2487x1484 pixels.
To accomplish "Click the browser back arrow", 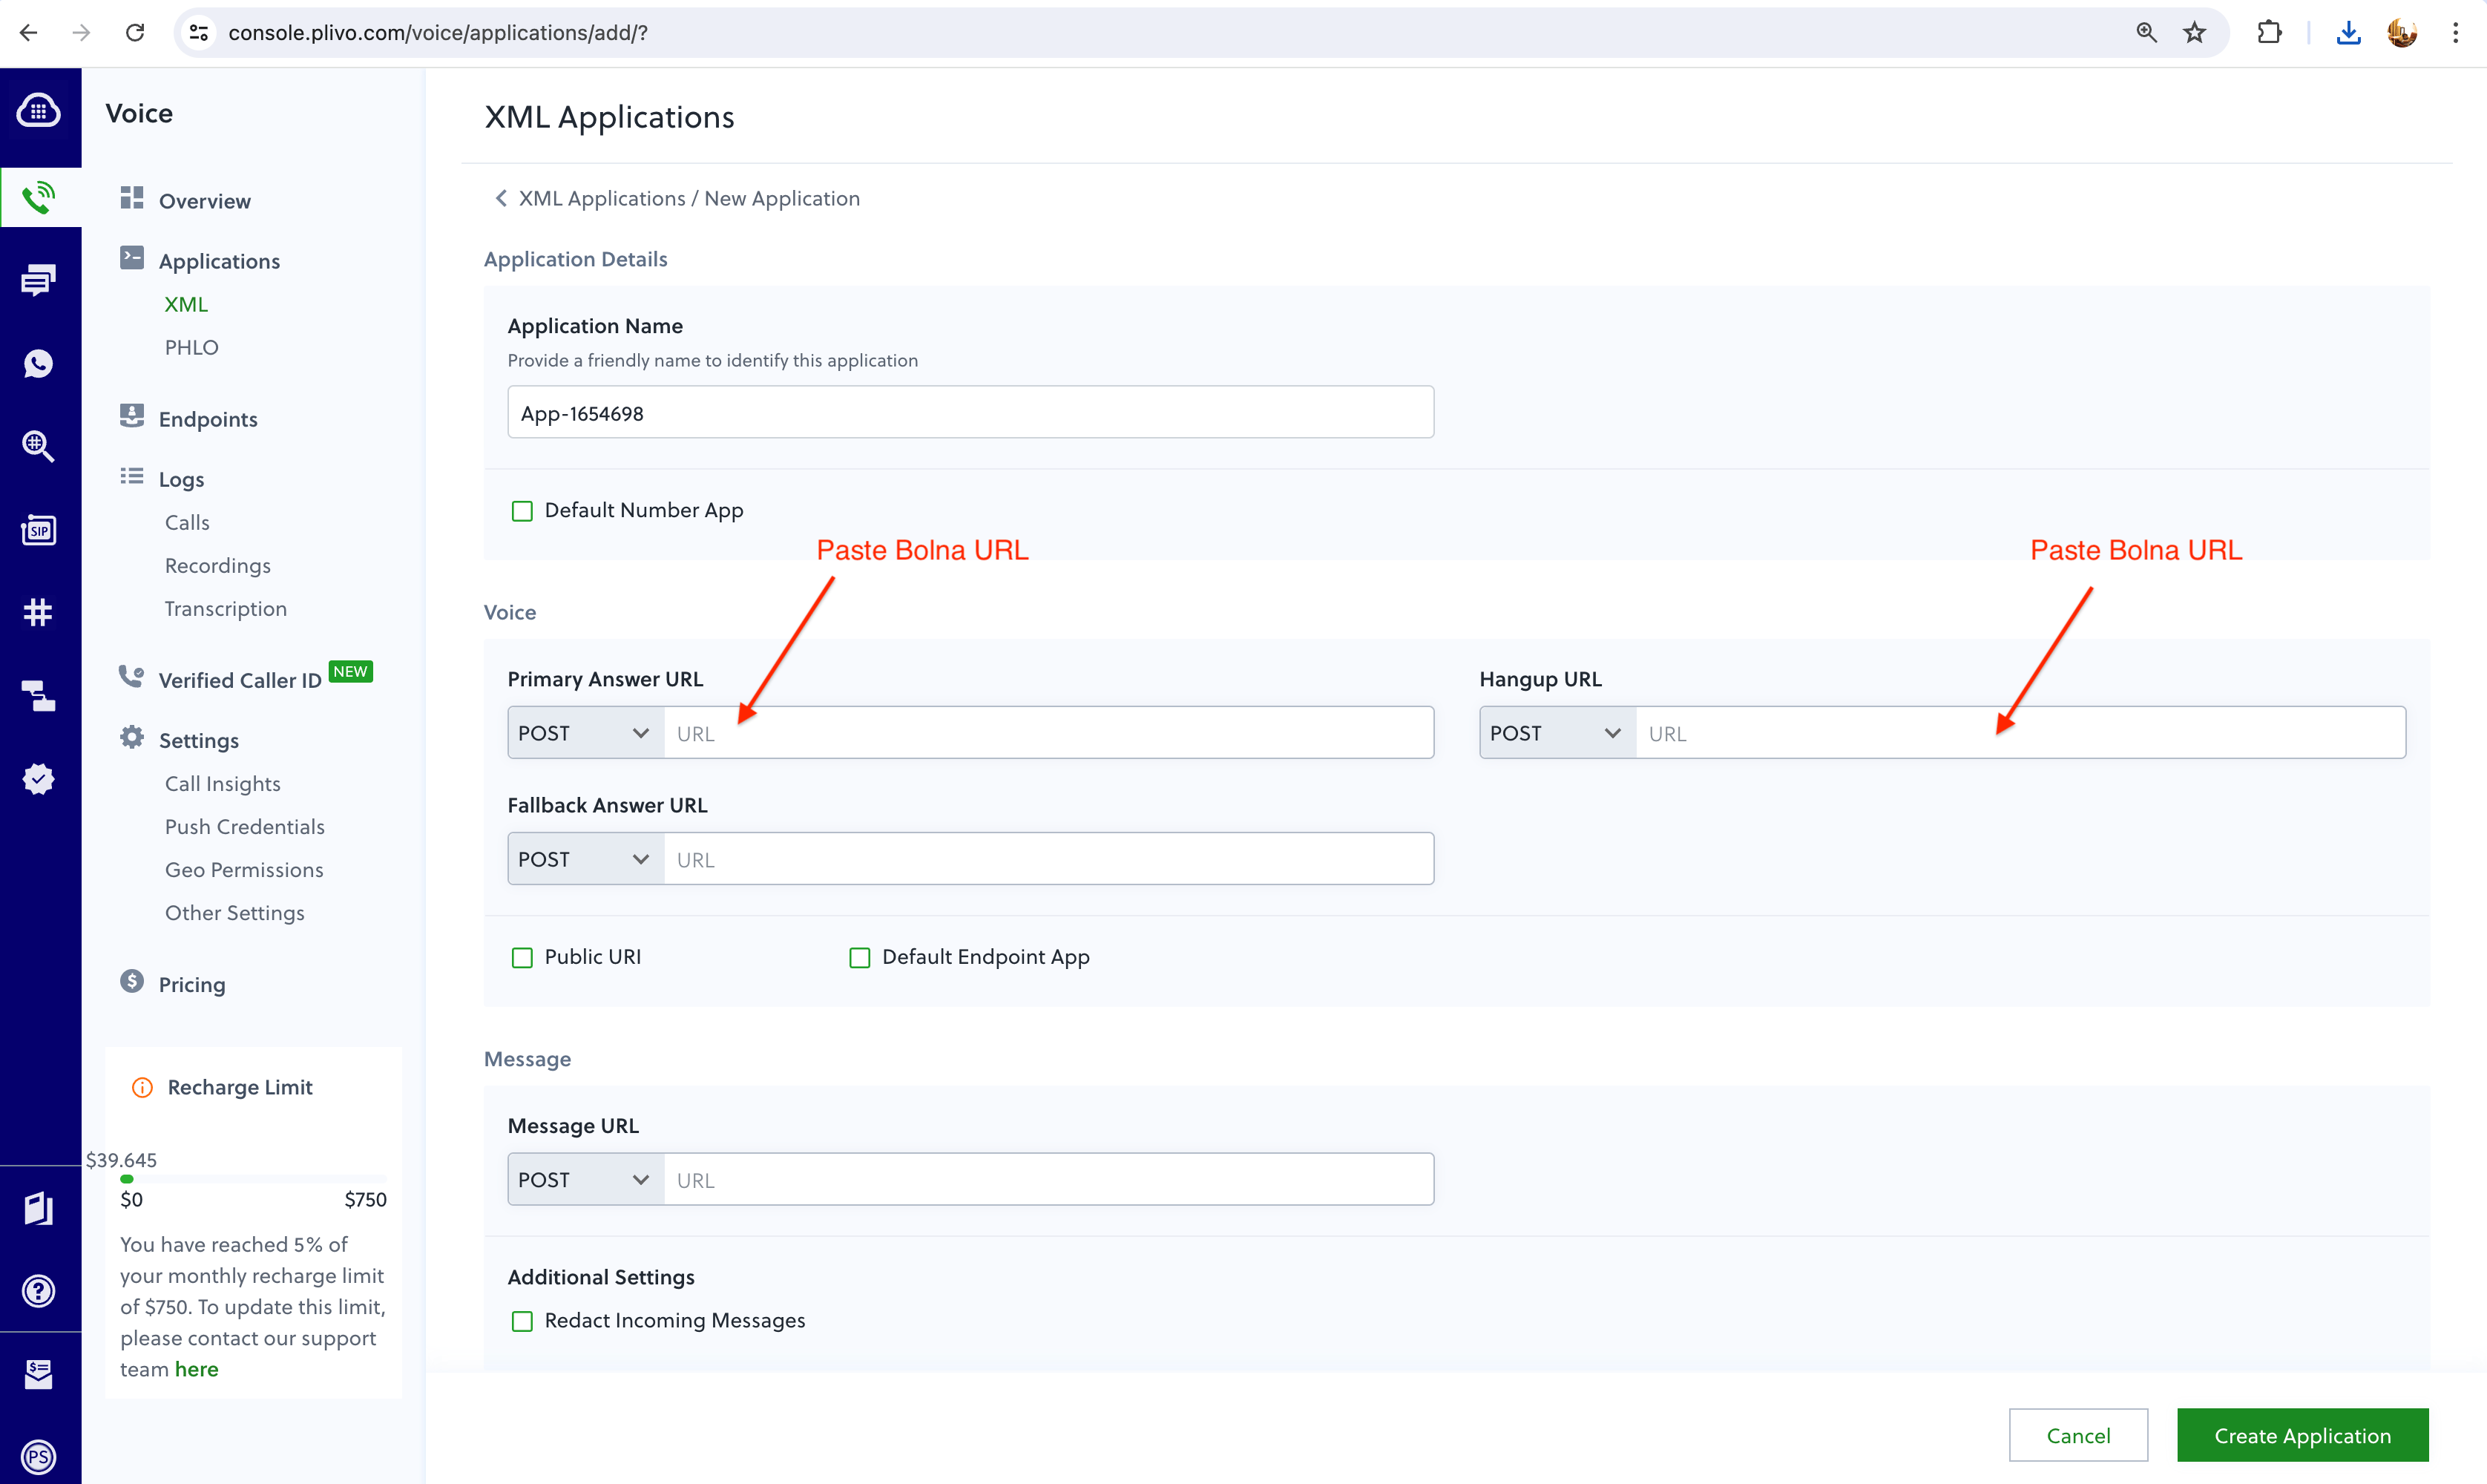I will pyautogui.click(x=29, y=32).
